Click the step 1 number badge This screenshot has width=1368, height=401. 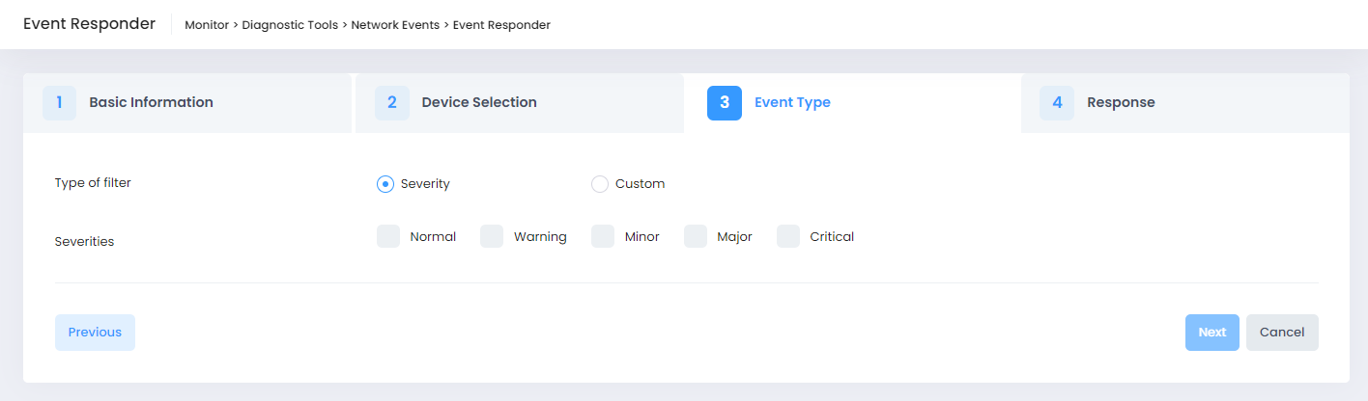(59, 103)
